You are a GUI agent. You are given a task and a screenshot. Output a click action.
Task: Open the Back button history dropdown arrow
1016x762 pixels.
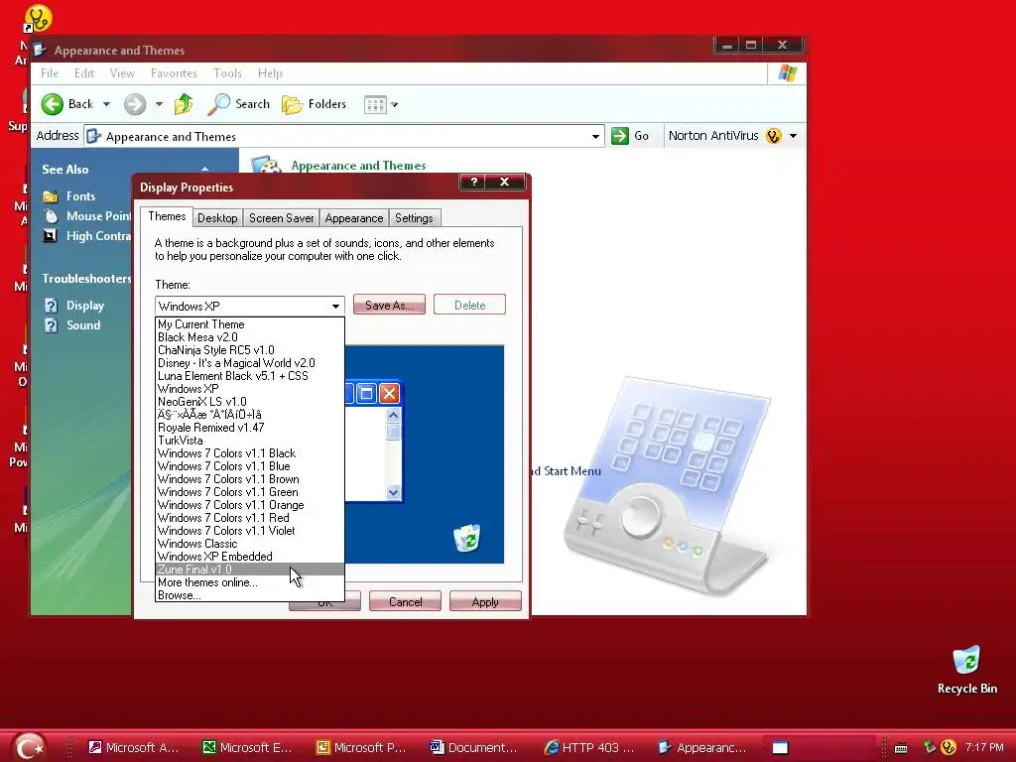pyautogui.click(x=106, y=104)
